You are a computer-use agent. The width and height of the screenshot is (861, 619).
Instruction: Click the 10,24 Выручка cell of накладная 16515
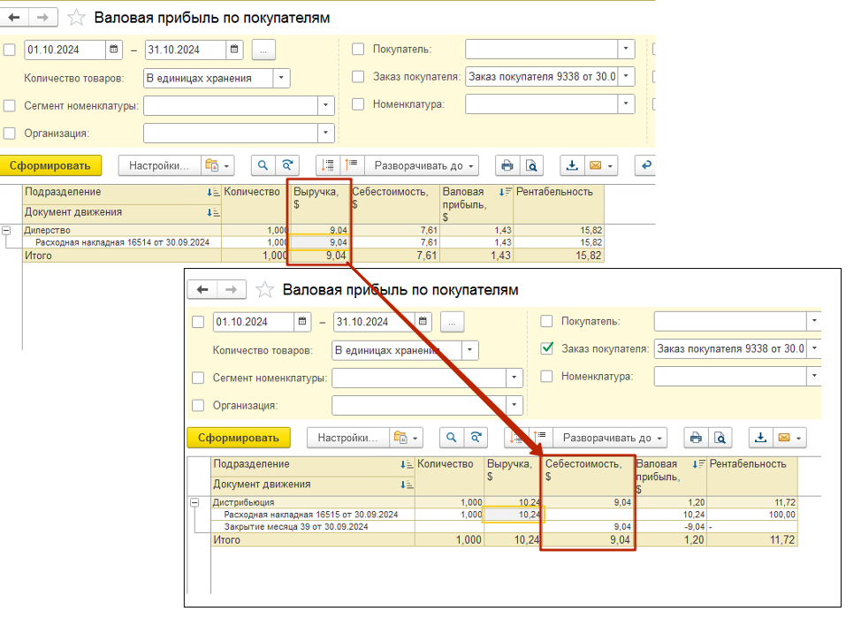(514, 515)
